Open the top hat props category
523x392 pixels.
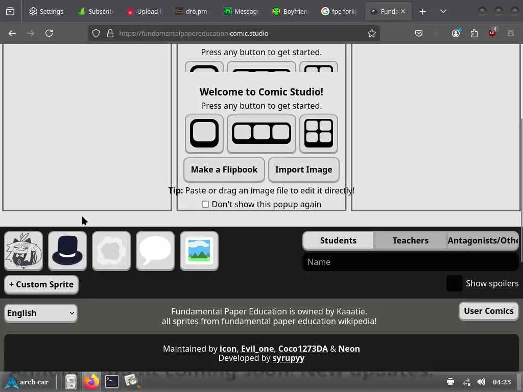pos(67,251)
